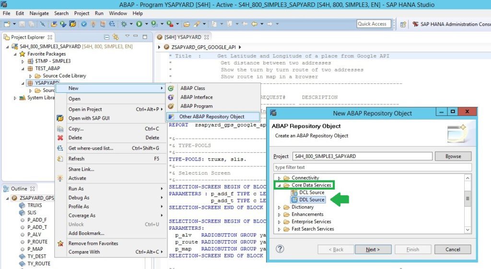The width and height of the screenshot is (491, 269).
Task: Close the Outline view tab
Action: tap(32, 189)
